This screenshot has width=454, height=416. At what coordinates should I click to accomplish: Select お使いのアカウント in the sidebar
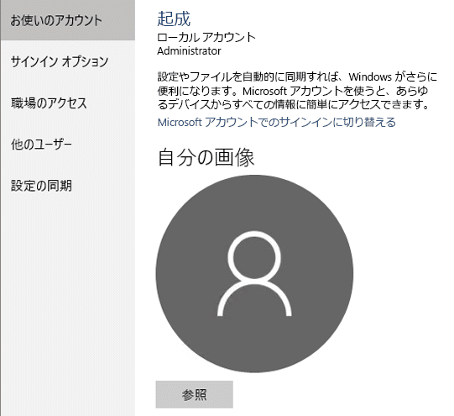tap(68, 20)
